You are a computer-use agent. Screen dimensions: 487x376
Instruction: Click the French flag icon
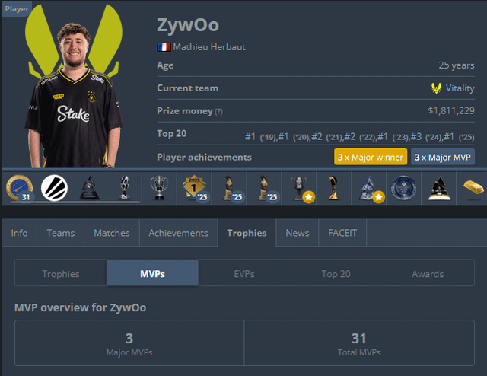(164, 47)
